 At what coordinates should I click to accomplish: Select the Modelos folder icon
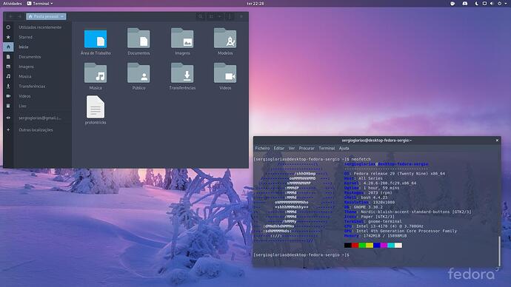225,38
